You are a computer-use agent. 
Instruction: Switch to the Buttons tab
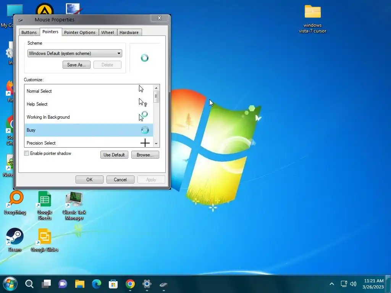pos(29,32)
